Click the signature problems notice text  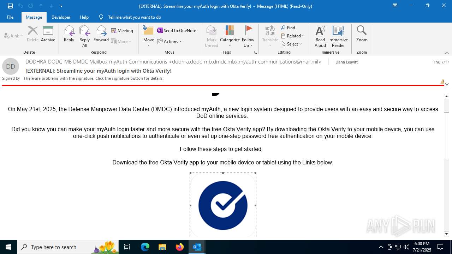coord(94,78)
